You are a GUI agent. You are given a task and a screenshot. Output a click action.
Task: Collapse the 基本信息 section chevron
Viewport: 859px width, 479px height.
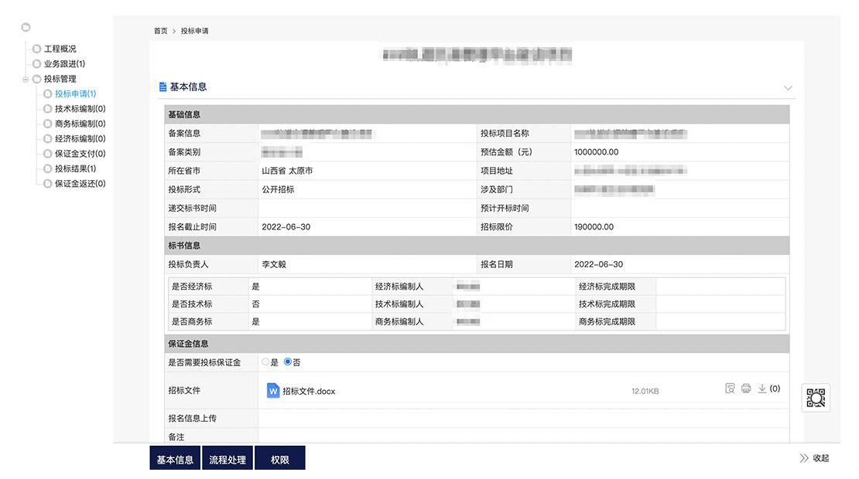point(788,88)
